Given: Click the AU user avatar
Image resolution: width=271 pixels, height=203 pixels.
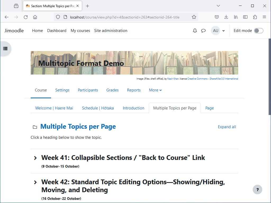Looking at the screenshot, I should coord(215,31).
